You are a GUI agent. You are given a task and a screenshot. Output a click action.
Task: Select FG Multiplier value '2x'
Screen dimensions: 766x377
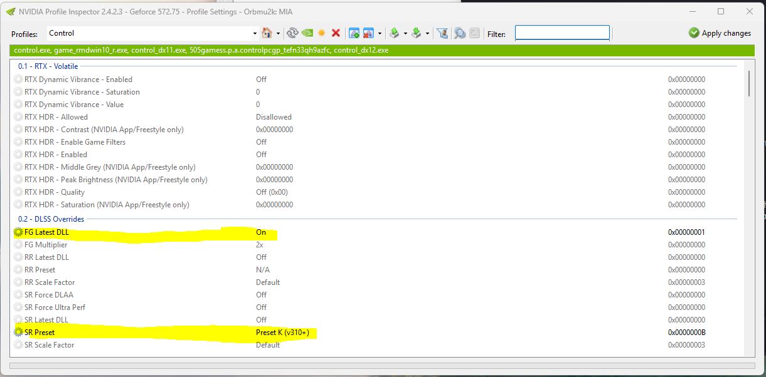coord(260,245)
